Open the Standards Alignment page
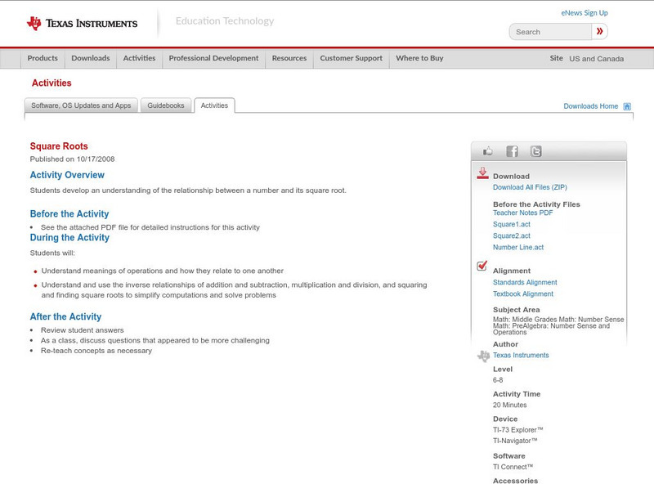The width and height of the screenshot is (654, 484). click(526, 281)
